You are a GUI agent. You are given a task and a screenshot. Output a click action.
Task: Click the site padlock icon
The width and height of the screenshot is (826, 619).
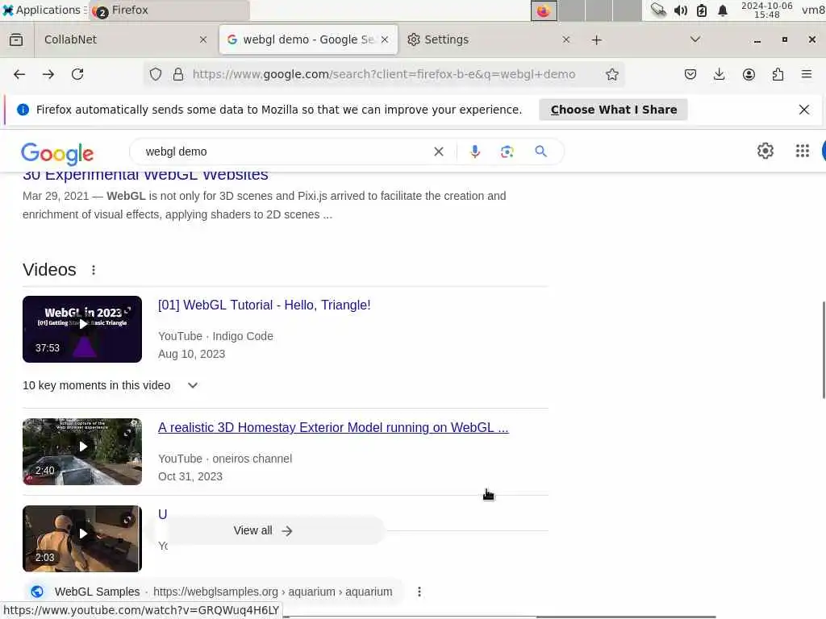[178, 74]
